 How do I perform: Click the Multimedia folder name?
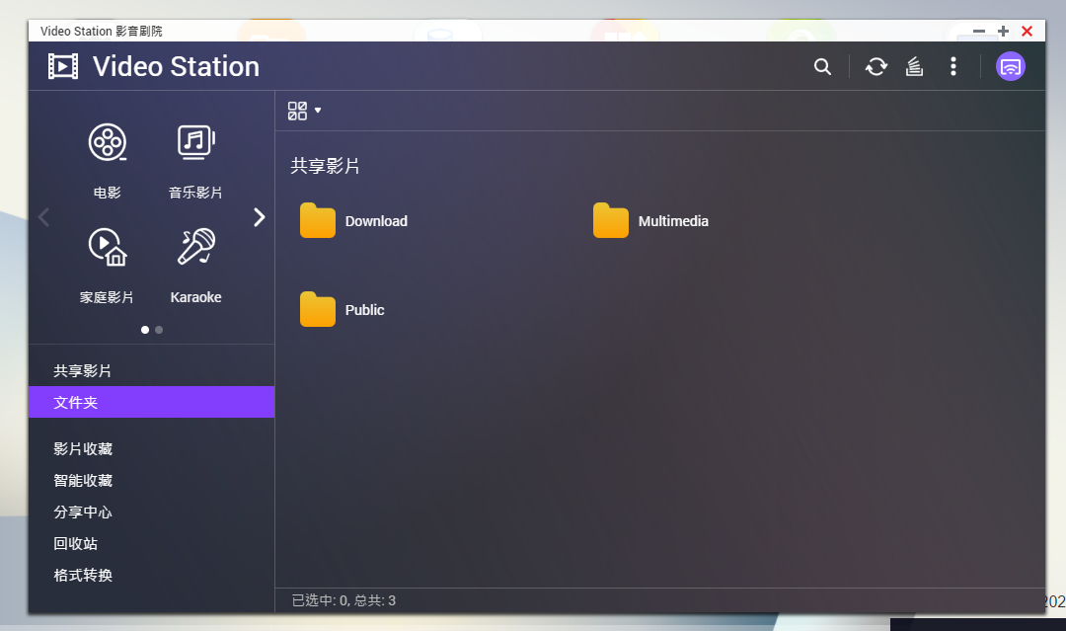673,221
